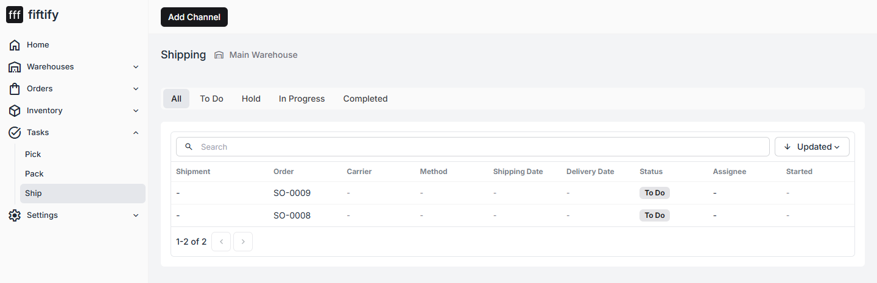Click the Settings gear icon

[15, 215]
